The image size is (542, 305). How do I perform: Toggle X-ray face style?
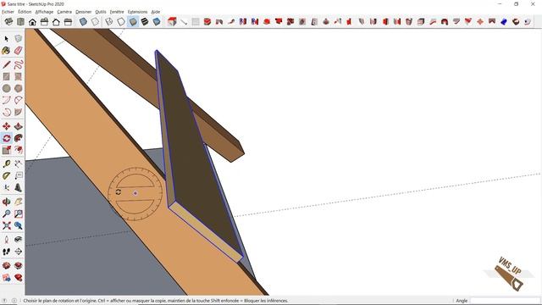[83, 22]
